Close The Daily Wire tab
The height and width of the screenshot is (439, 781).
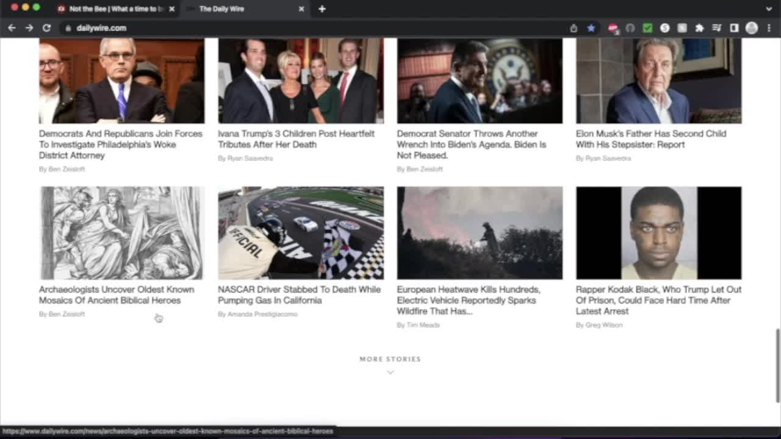click(301, 9)
